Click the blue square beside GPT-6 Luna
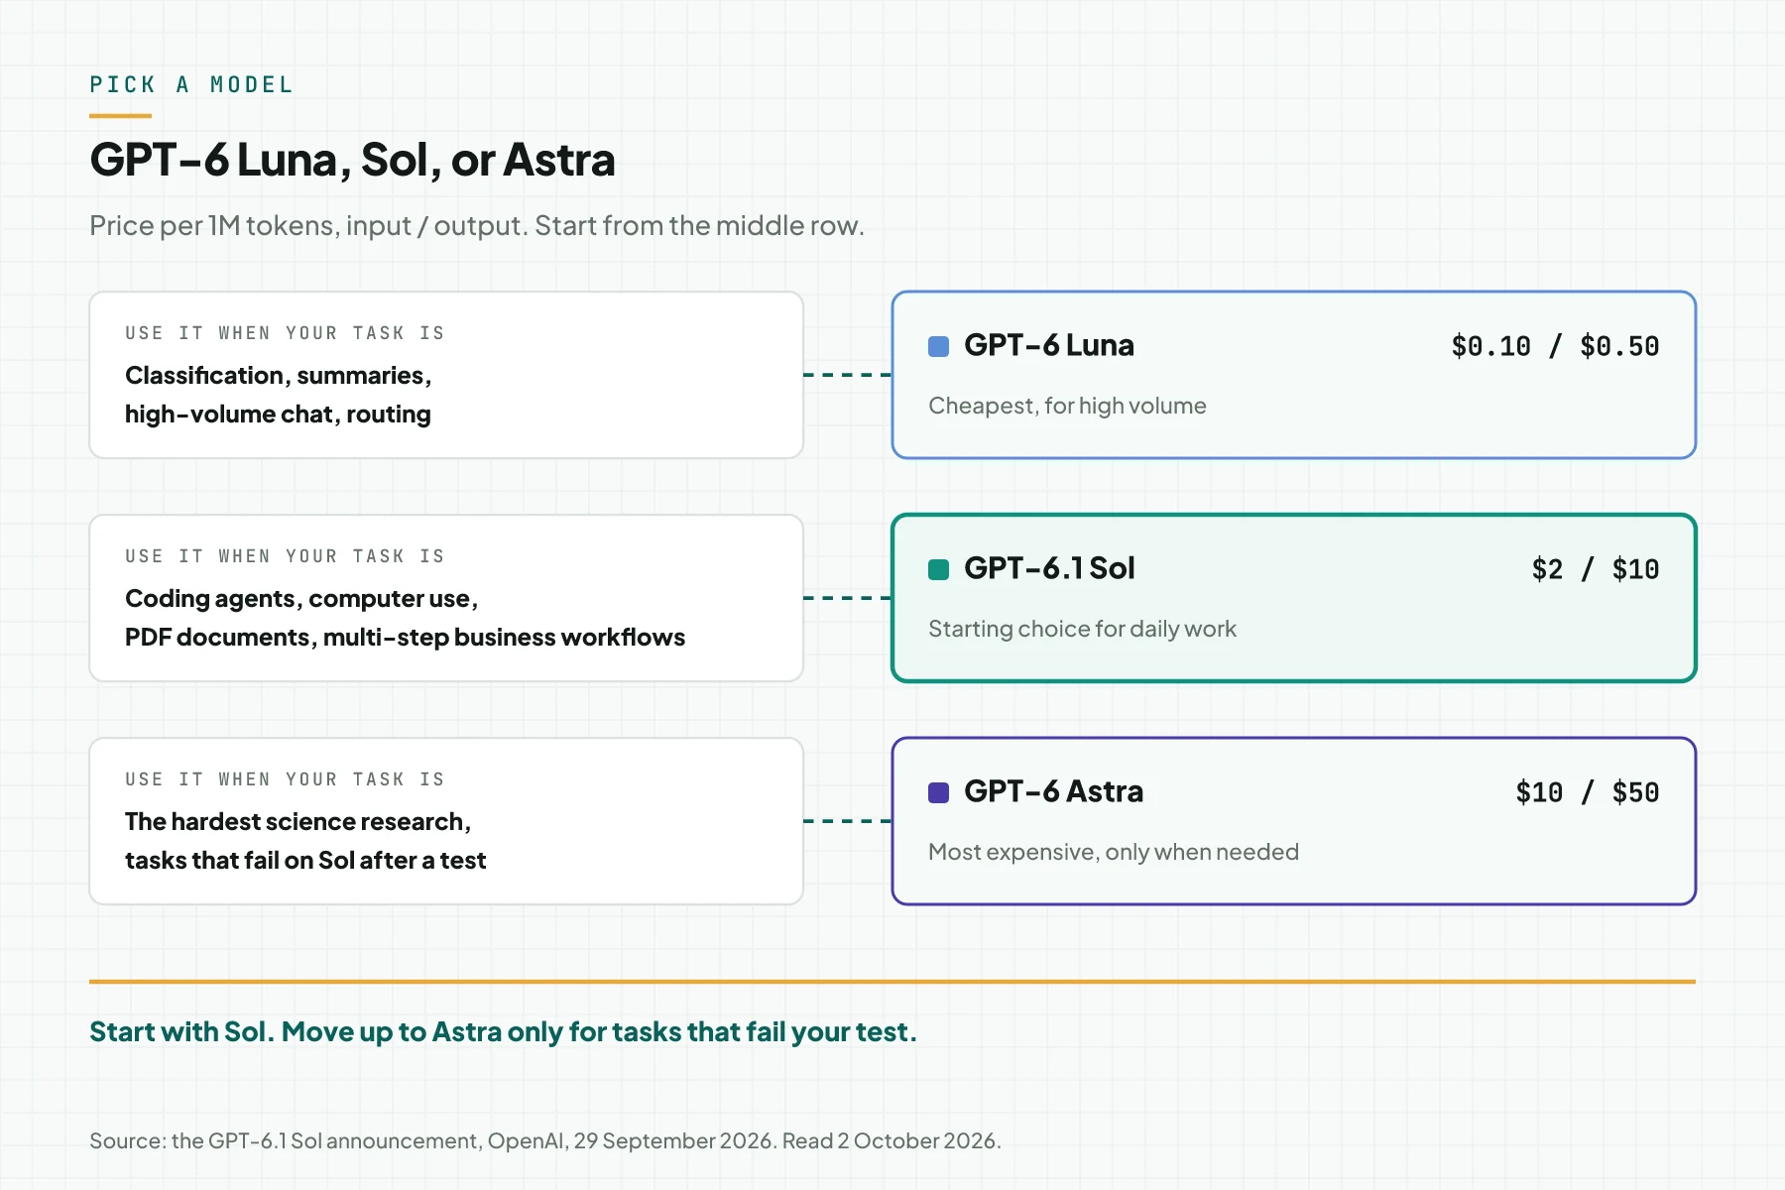The image size is (1785, 1190). [x=938, y=346]
